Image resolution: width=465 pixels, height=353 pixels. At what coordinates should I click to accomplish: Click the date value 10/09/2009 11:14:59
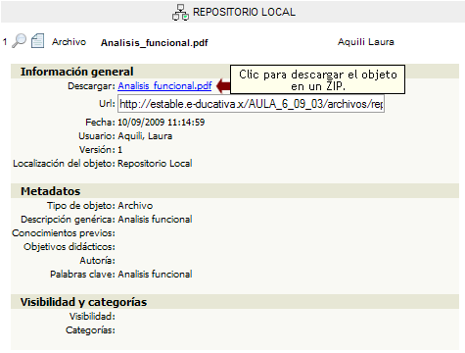[162, 123]
